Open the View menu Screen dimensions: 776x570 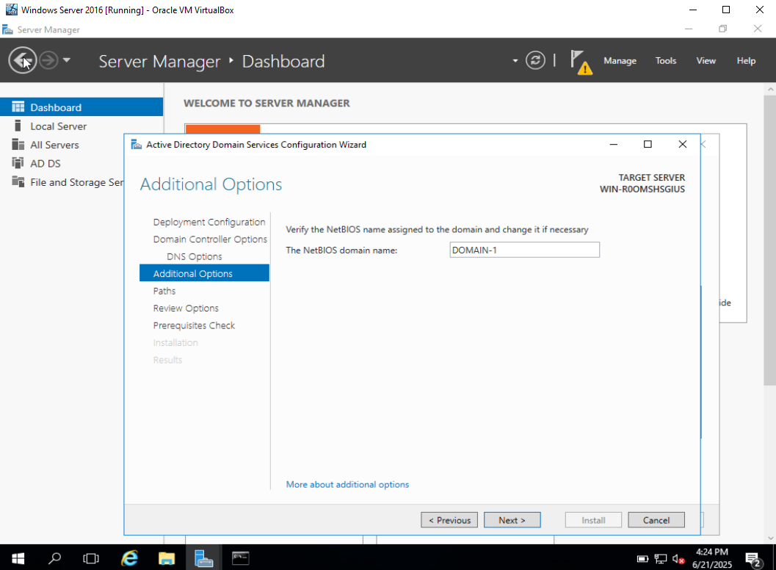[x=706, y=61]
